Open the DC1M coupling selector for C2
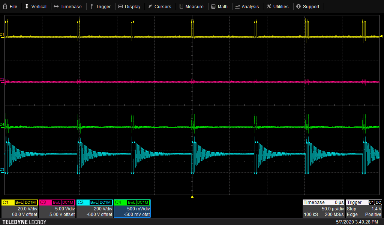384x225 pixels. [67, 202]
